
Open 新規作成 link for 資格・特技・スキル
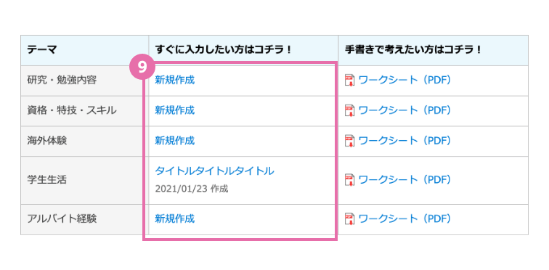pyautogui.click(x=175, y=110)
